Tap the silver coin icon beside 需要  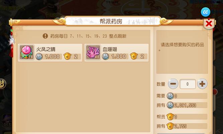(170, 96)
